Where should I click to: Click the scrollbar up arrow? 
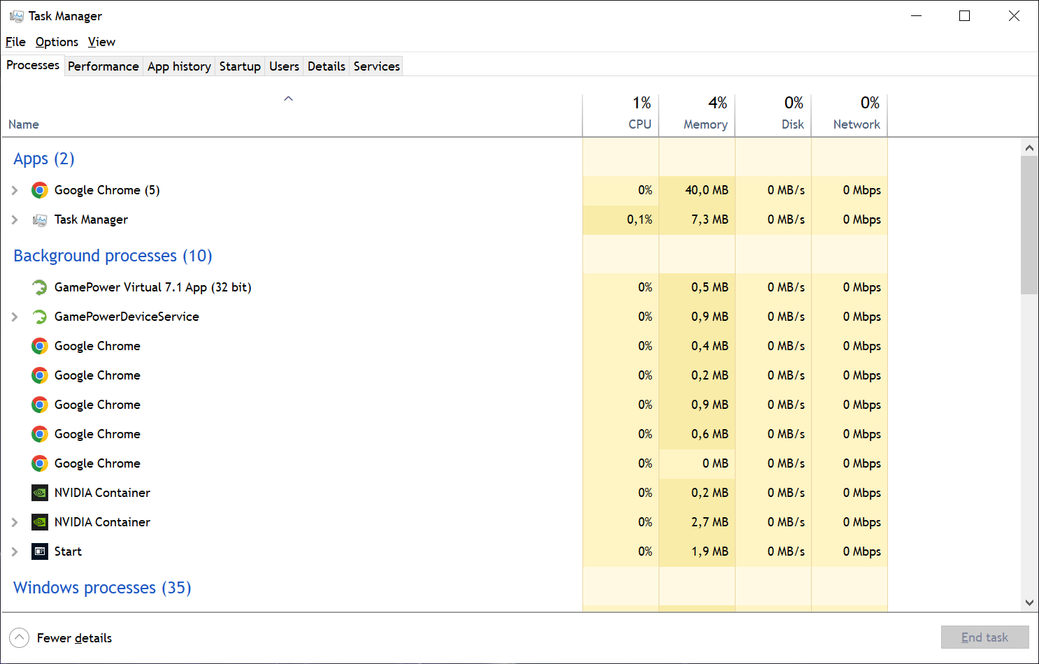pyautogui.click(x=1029, y=147)
